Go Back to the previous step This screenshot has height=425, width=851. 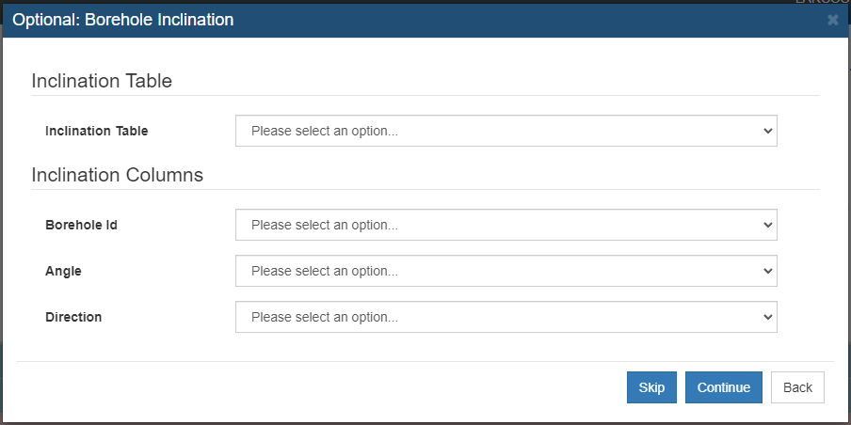click(x=797, y=387)
